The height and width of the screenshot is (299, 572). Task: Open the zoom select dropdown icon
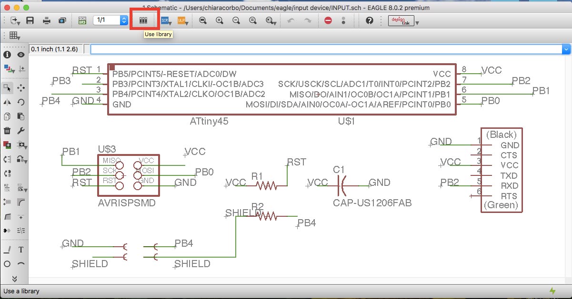click(x=271, y=20)
